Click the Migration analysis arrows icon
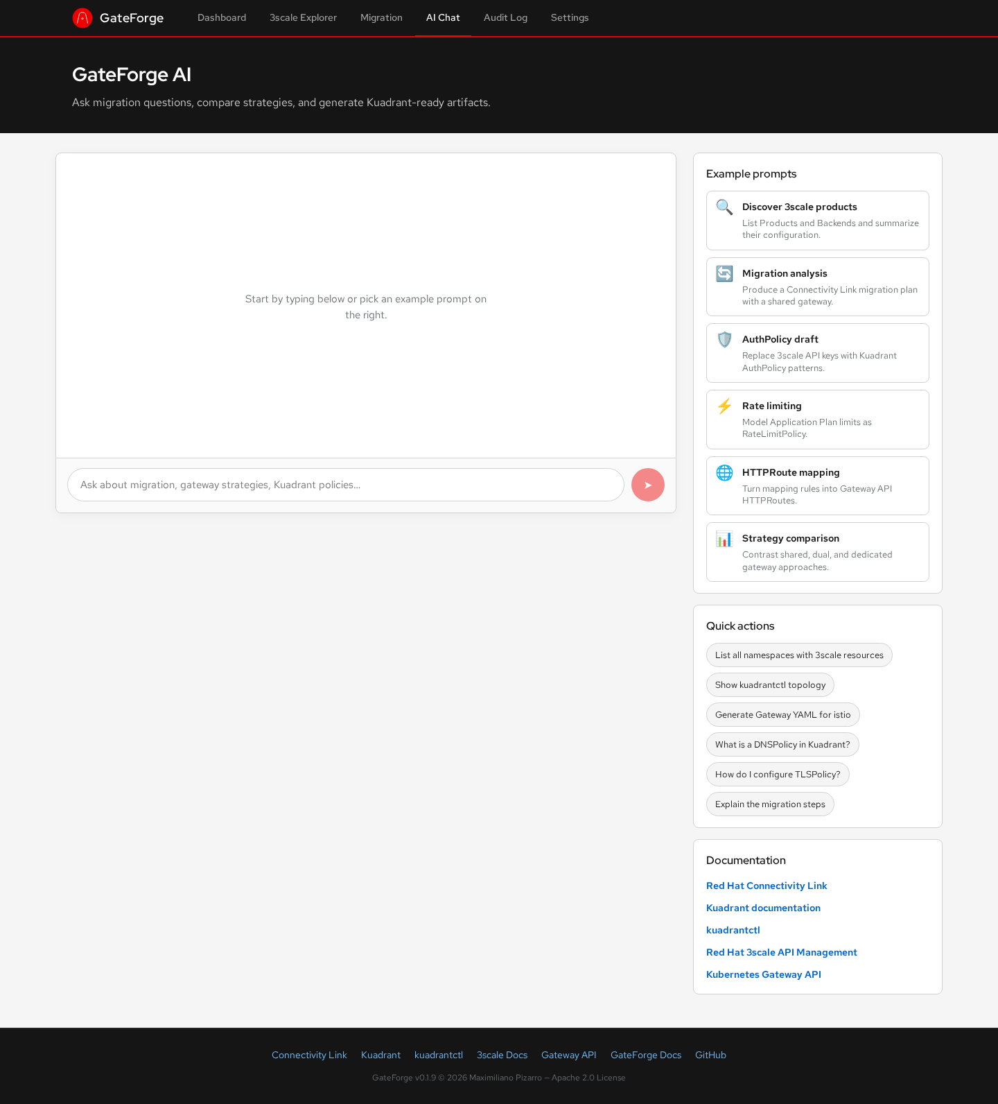998x1104 pixels. tap(724, 273)
